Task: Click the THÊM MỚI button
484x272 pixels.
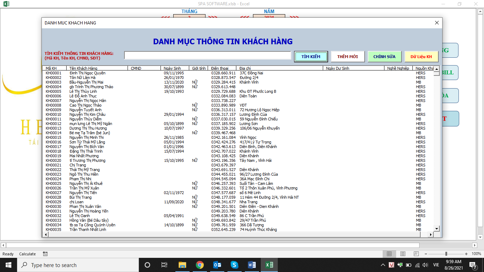Action: (x=348, y=57)
